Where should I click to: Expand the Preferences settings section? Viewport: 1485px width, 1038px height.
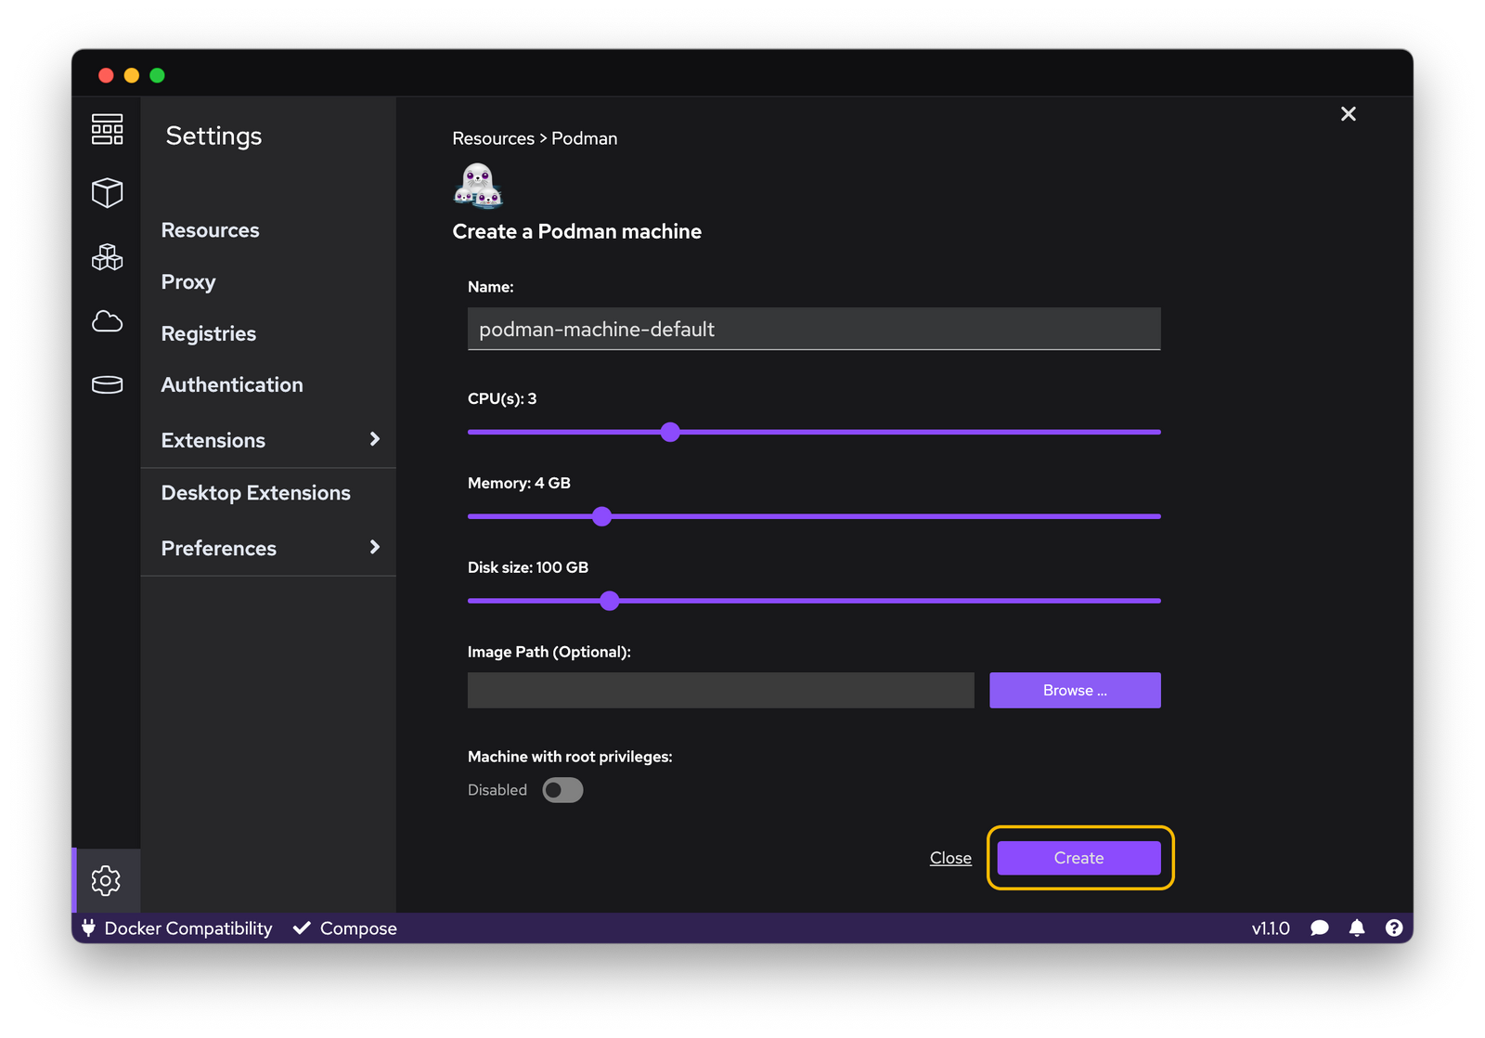point(374,548)
